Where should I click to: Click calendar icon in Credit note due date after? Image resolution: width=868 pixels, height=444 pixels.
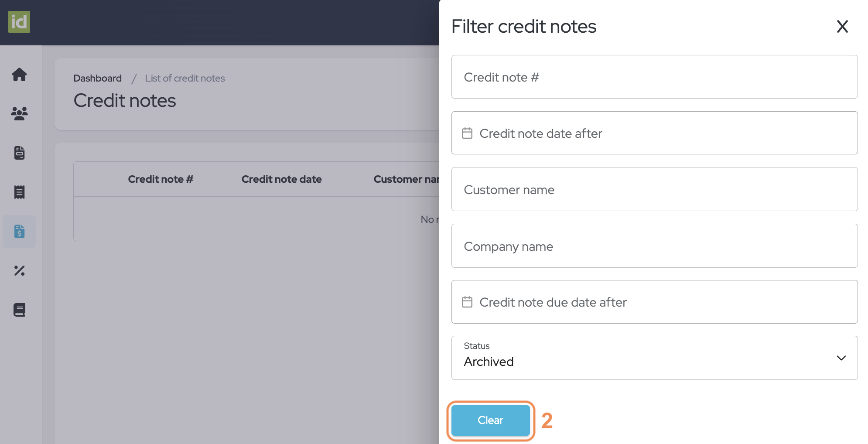coord(467,302)
